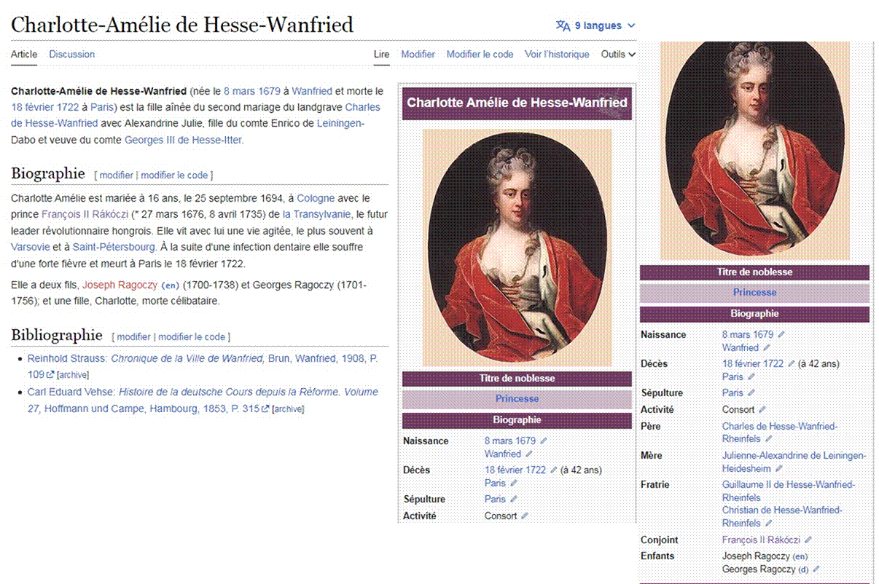Open Carl Eduard Vehse Histoire reference link
This screenshot has height=584, width=879.
tap(203, 400)
